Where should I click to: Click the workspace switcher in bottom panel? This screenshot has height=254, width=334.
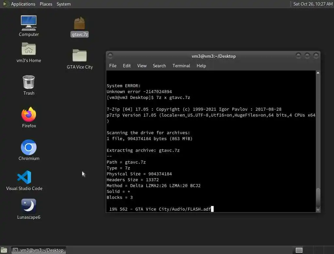(299, 250)
